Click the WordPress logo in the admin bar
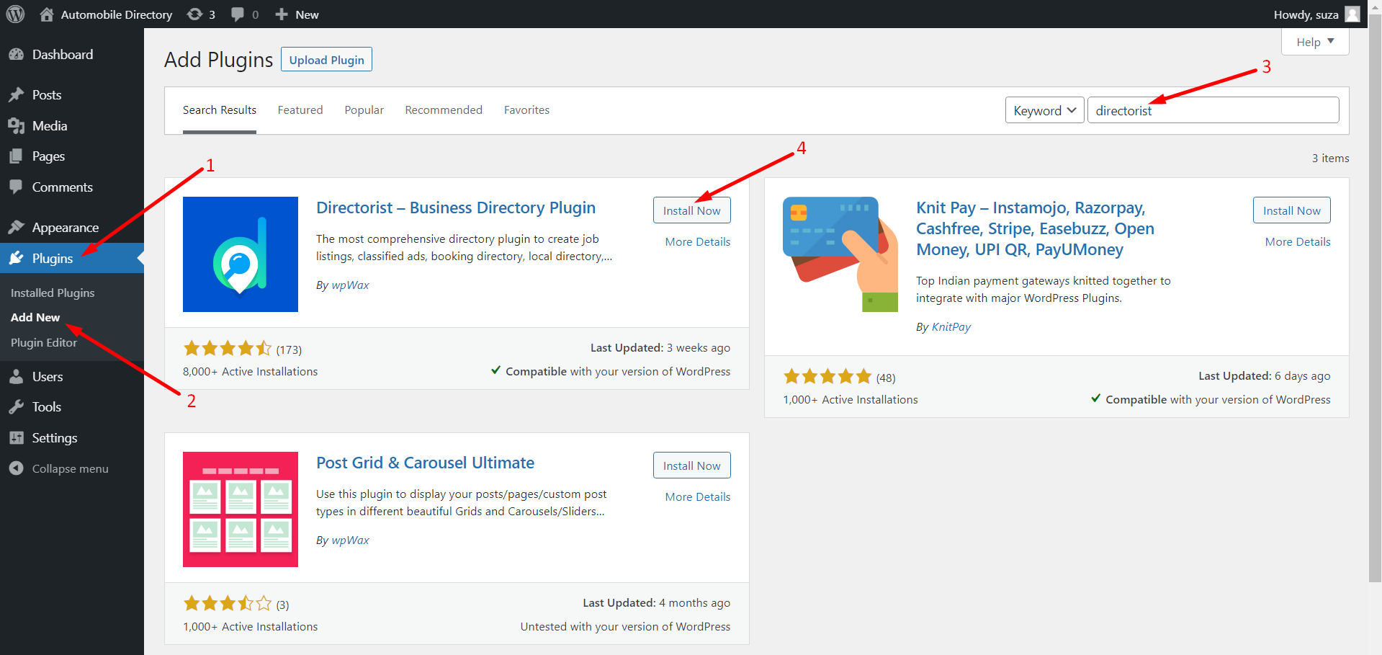This screenshot has height=655, width=1382. 15,14
